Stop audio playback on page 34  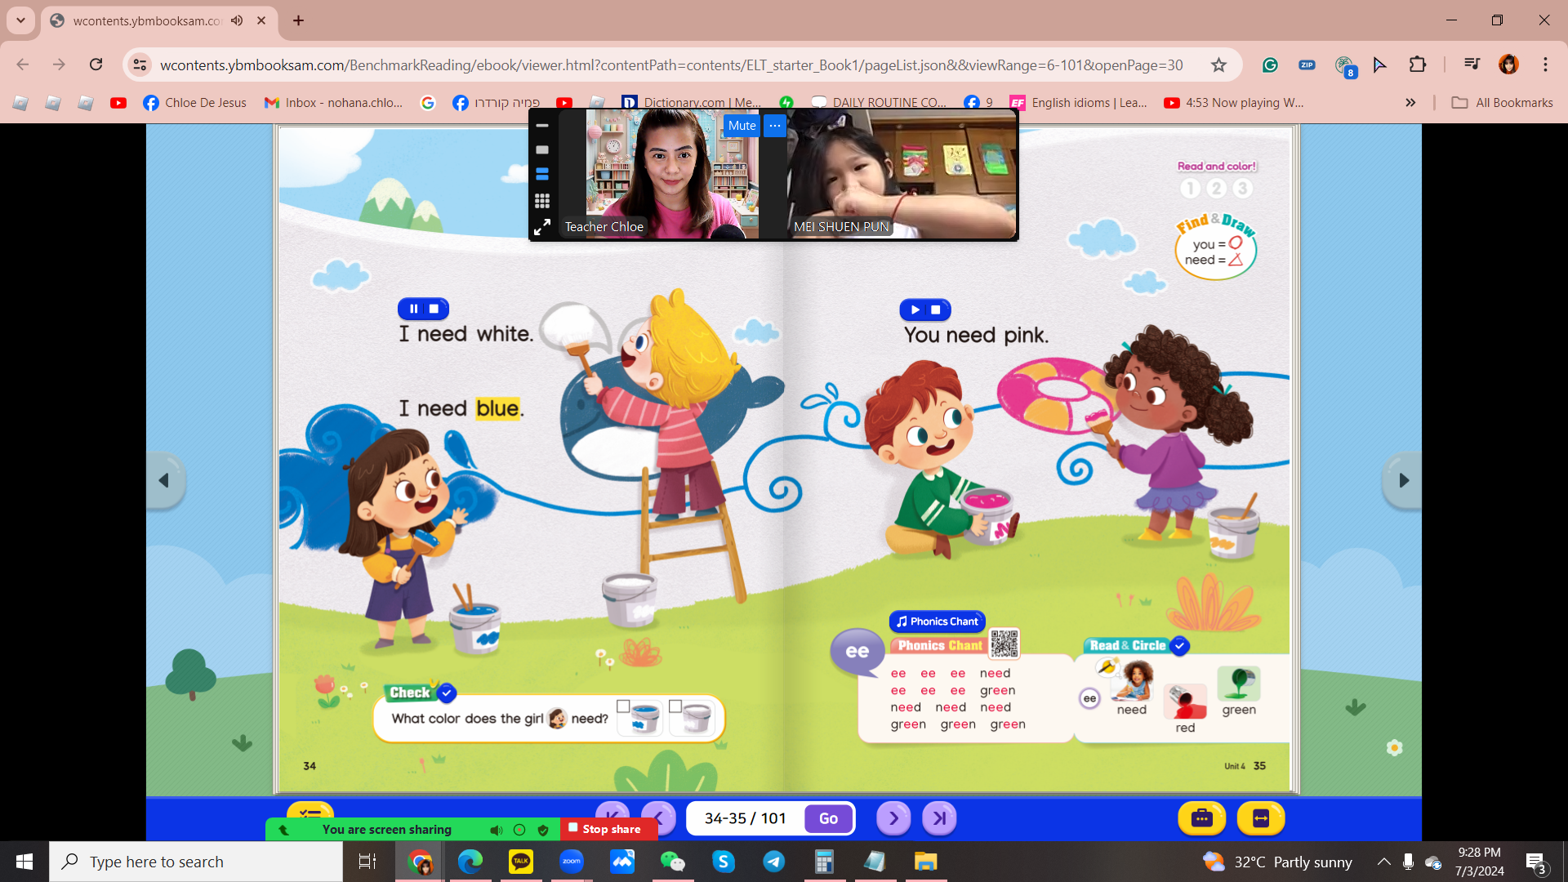pos(434,309)
